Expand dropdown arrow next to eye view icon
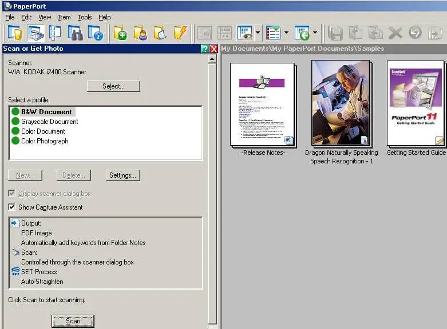447x329 pixels. coord(258,33)
